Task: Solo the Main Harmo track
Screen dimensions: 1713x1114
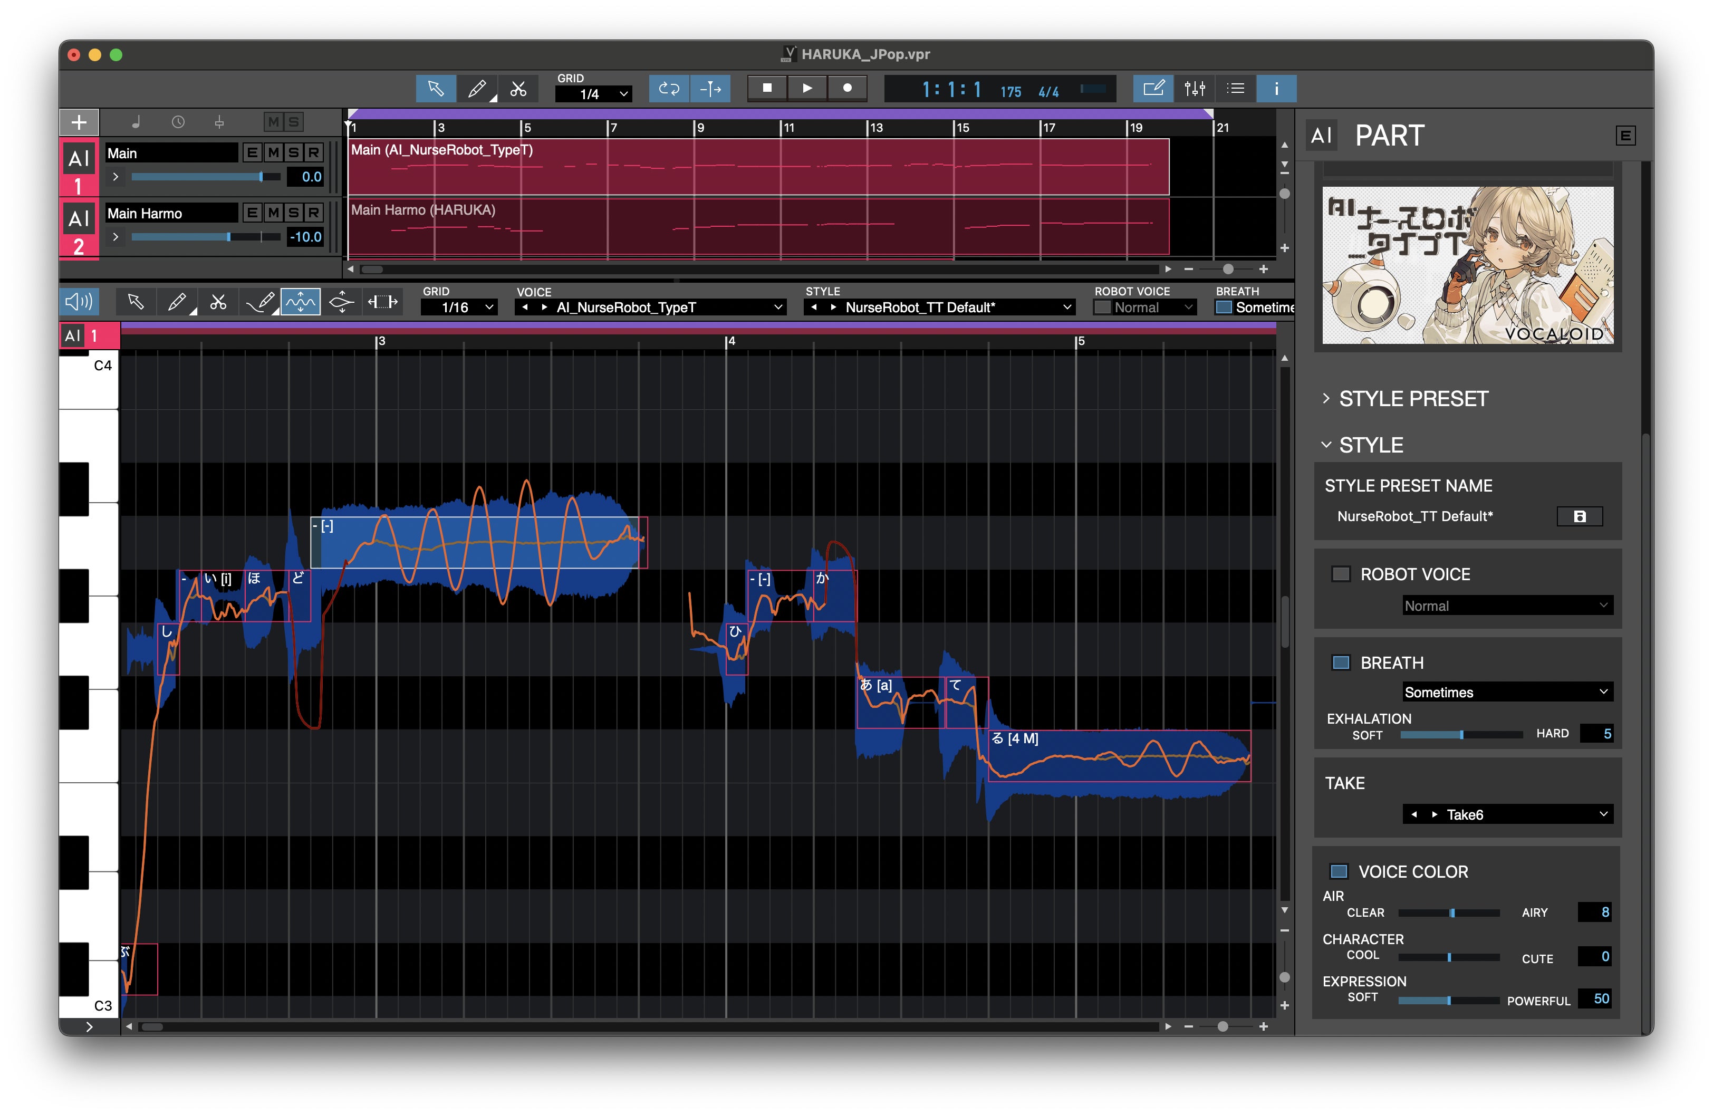Action: tap(293, 213)
